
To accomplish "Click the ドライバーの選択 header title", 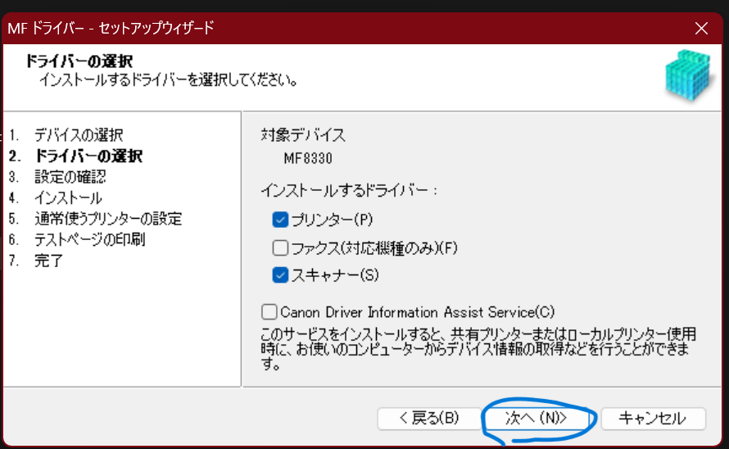I will pos(79,61).
